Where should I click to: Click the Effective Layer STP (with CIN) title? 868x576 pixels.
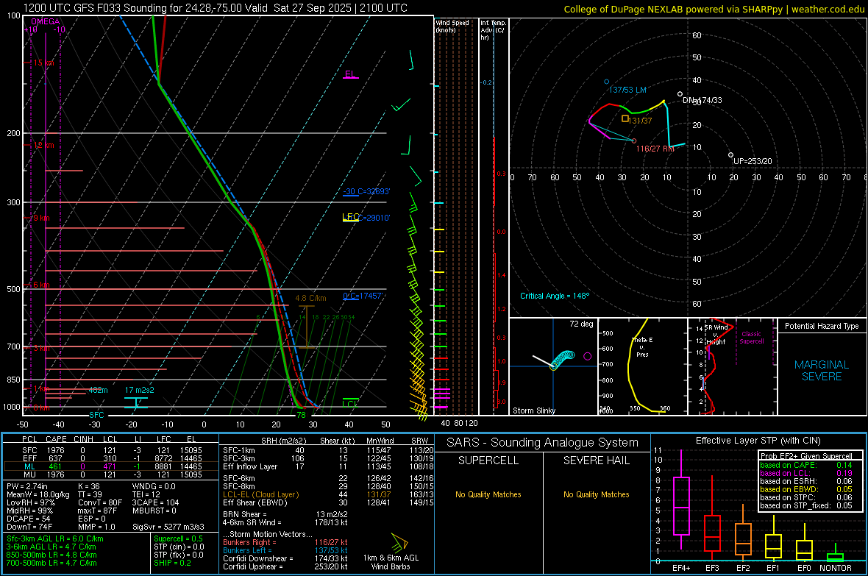click(758, 441)
